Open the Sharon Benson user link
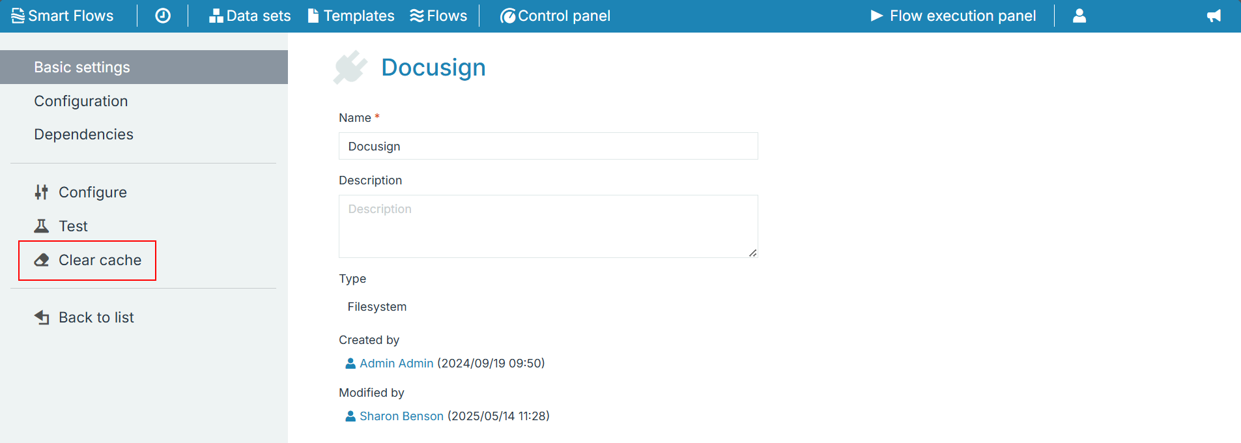 pyautogui.click(x=401, y=416)
